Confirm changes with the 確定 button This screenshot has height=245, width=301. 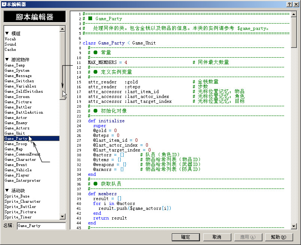click(186, 237)
